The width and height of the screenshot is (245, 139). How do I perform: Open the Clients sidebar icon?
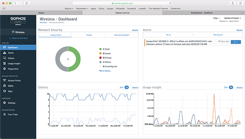point(5,58)
